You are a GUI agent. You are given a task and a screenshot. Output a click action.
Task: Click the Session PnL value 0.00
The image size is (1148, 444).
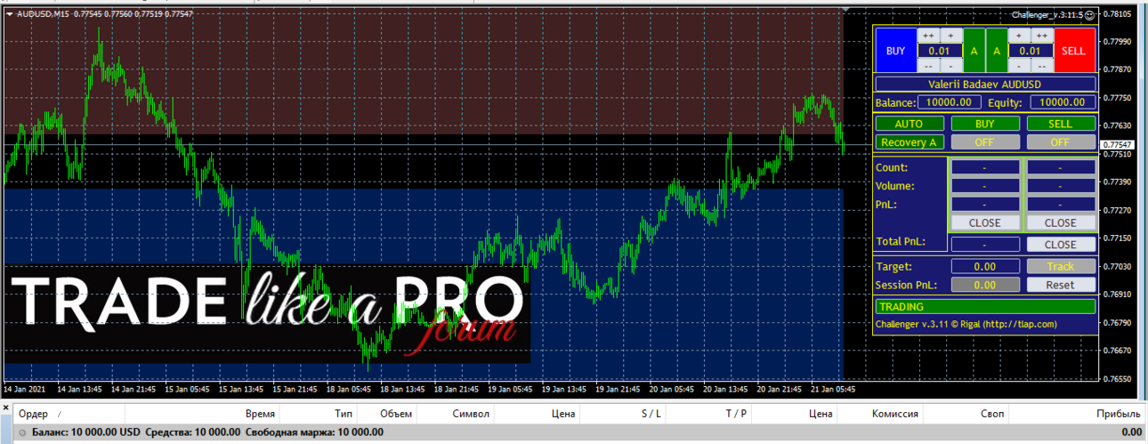click(x=985, y=285)
